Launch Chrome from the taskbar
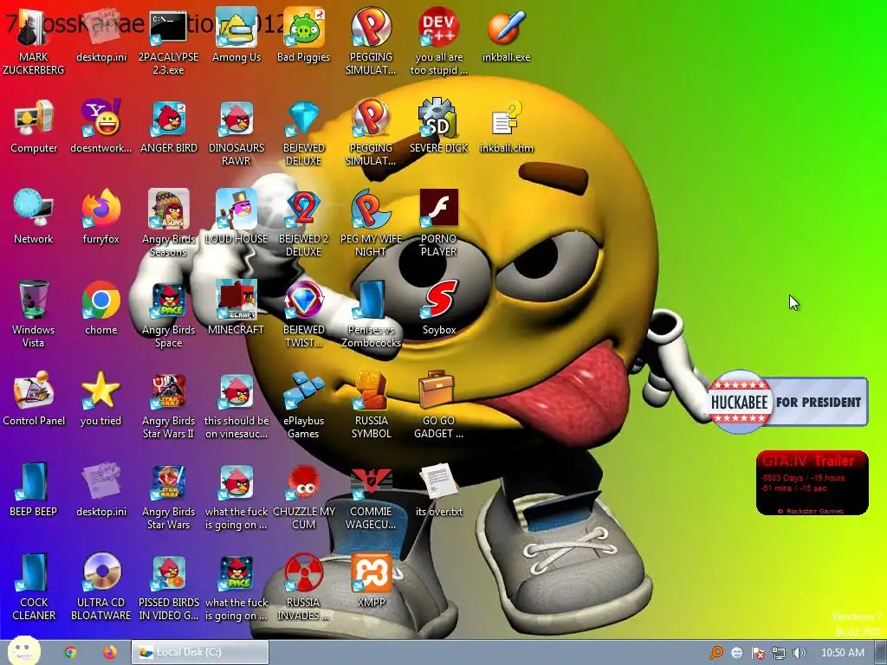Viewport: 887px width, 665px height. tap(70, 652)
